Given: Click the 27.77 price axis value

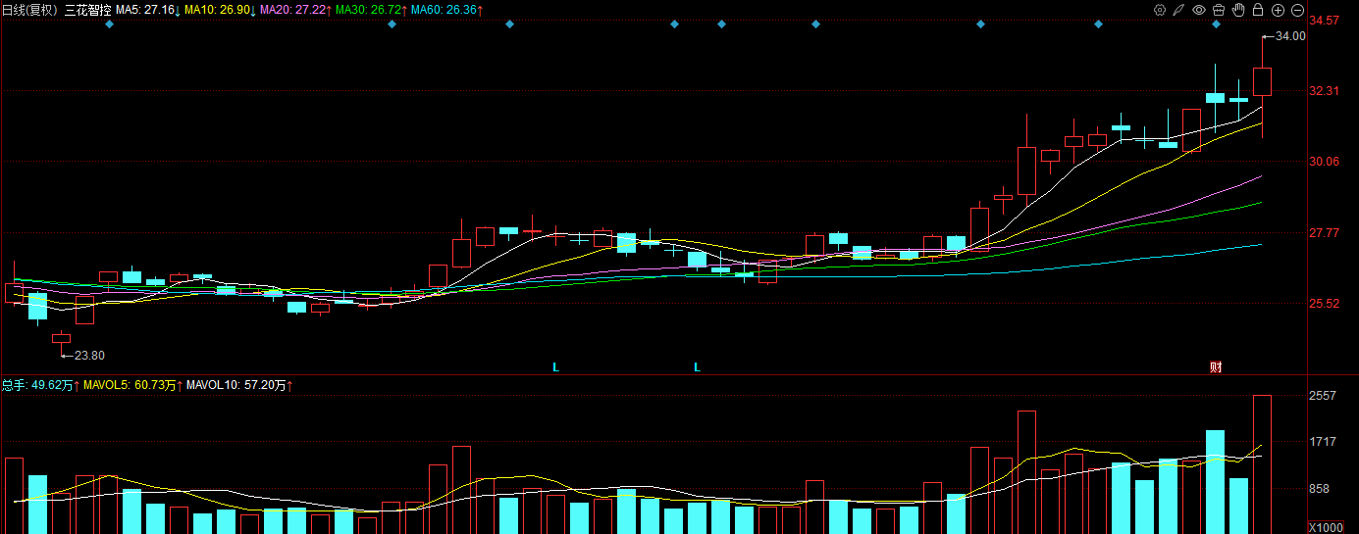Looking at the screenshot, I should pos(1325,233).
